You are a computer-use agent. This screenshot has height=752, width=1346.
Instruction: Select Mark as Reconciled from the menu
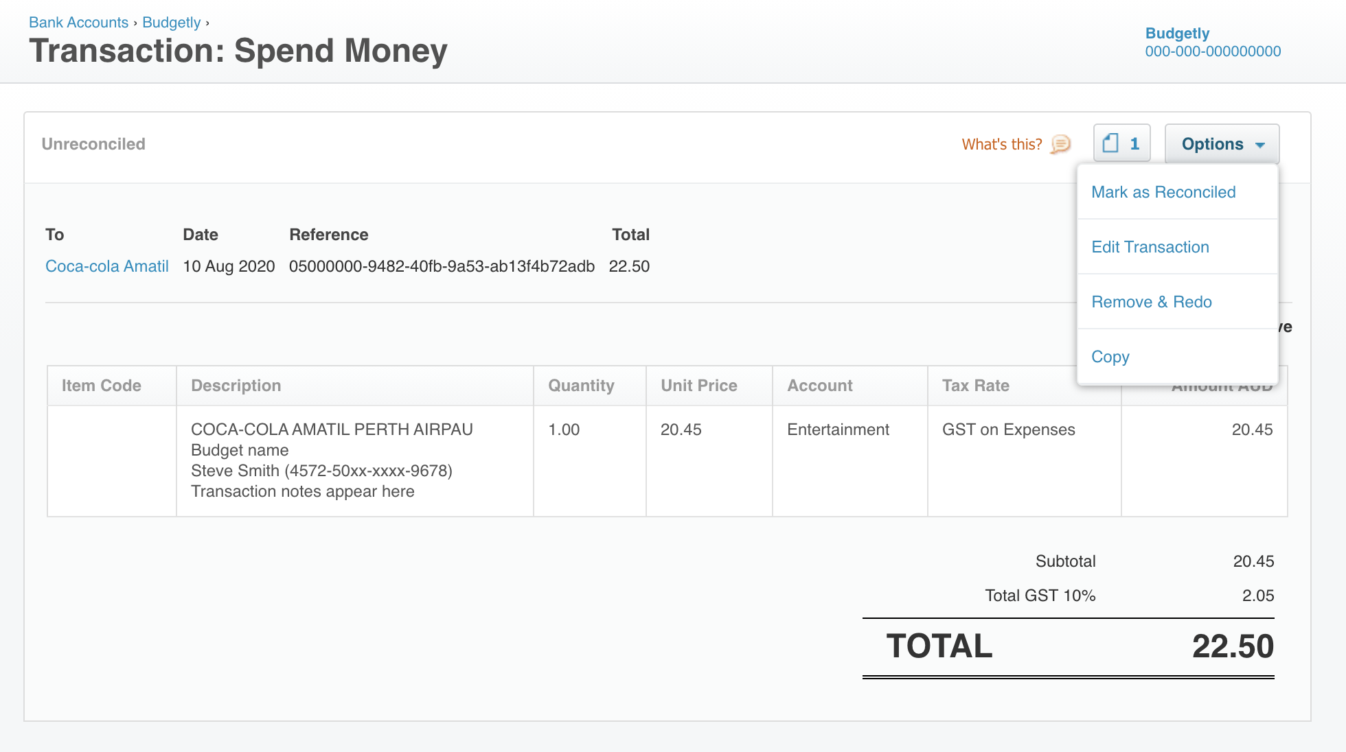pos(1163,192)
